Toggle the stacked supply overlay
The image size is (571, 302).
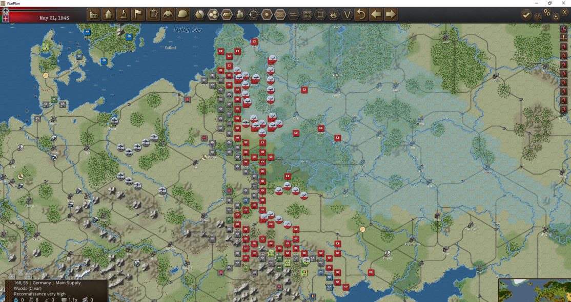[240, 15]
